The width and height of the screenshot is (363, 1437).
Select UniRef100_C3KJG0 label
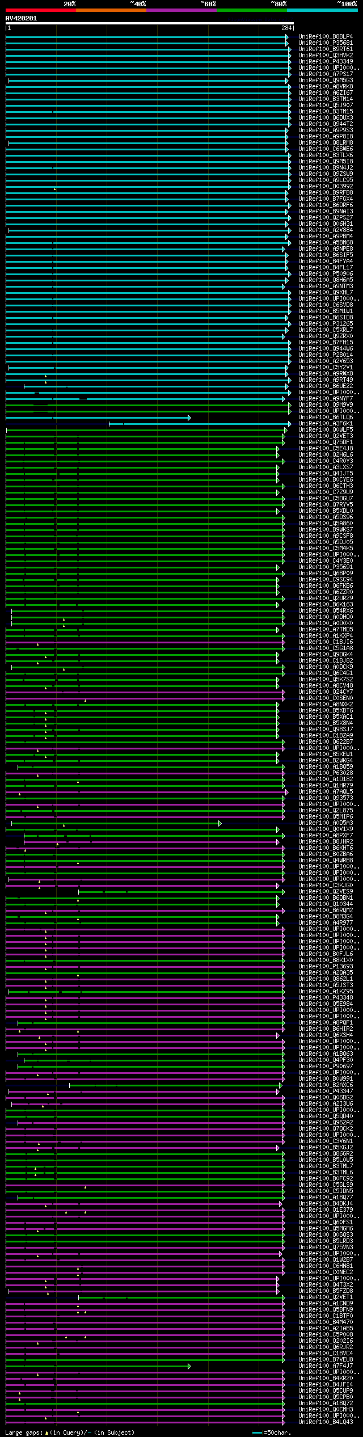pyautogui.click(x=326, y=885)
